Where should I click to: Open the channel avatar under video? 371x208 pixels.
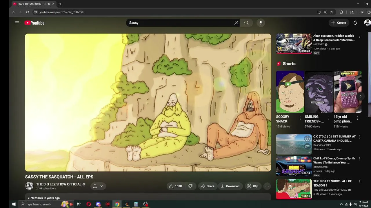tap(29, 186)
